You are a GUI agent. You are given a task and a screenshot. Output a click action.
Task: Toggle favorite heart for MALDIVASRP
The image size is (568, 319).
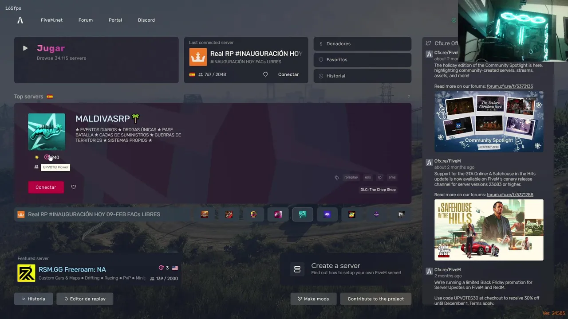pyautogui.click(x=74, y=187)
